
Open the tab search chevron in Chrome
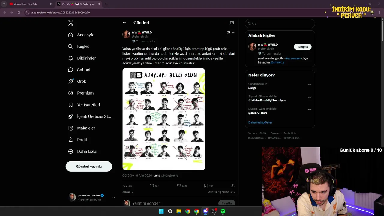point(4,4)
